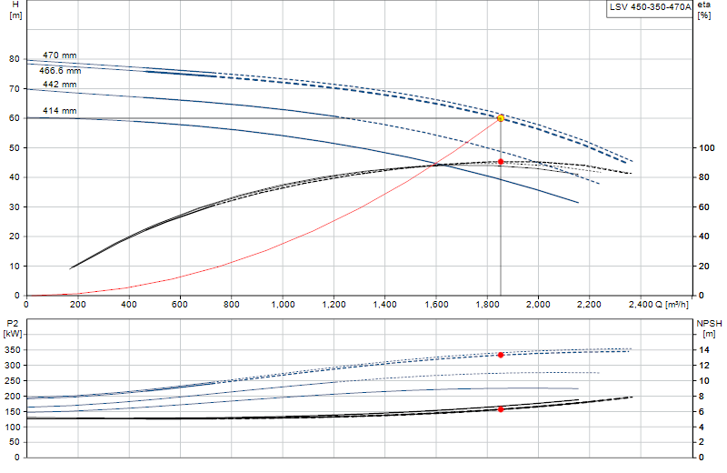Click the 150 tick on P2 axis
This screenshot has height=473, width=727.
13,412
